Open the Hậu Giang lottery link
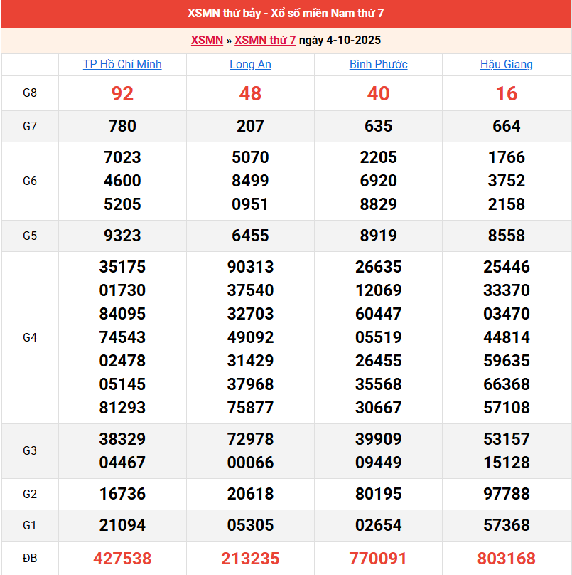The image size is (572, 575). click(x=506, y=64)
